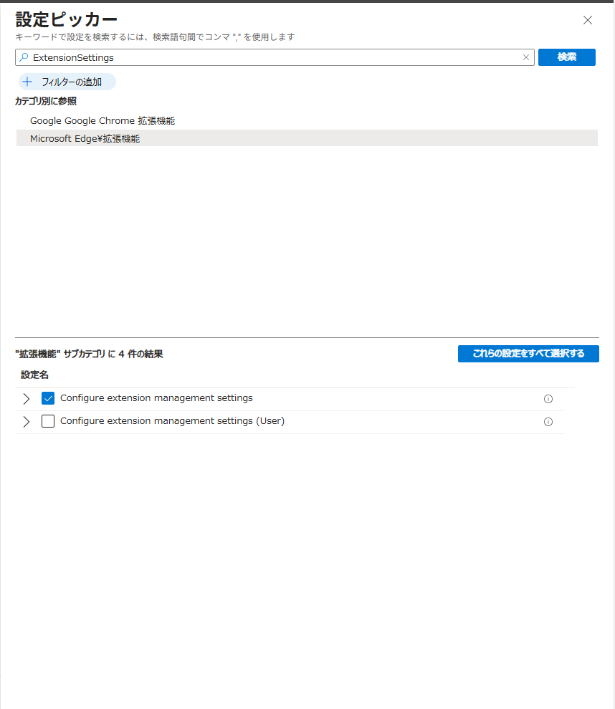Click the 検索 button
This screenshot has height=709, width=615.
566,57
